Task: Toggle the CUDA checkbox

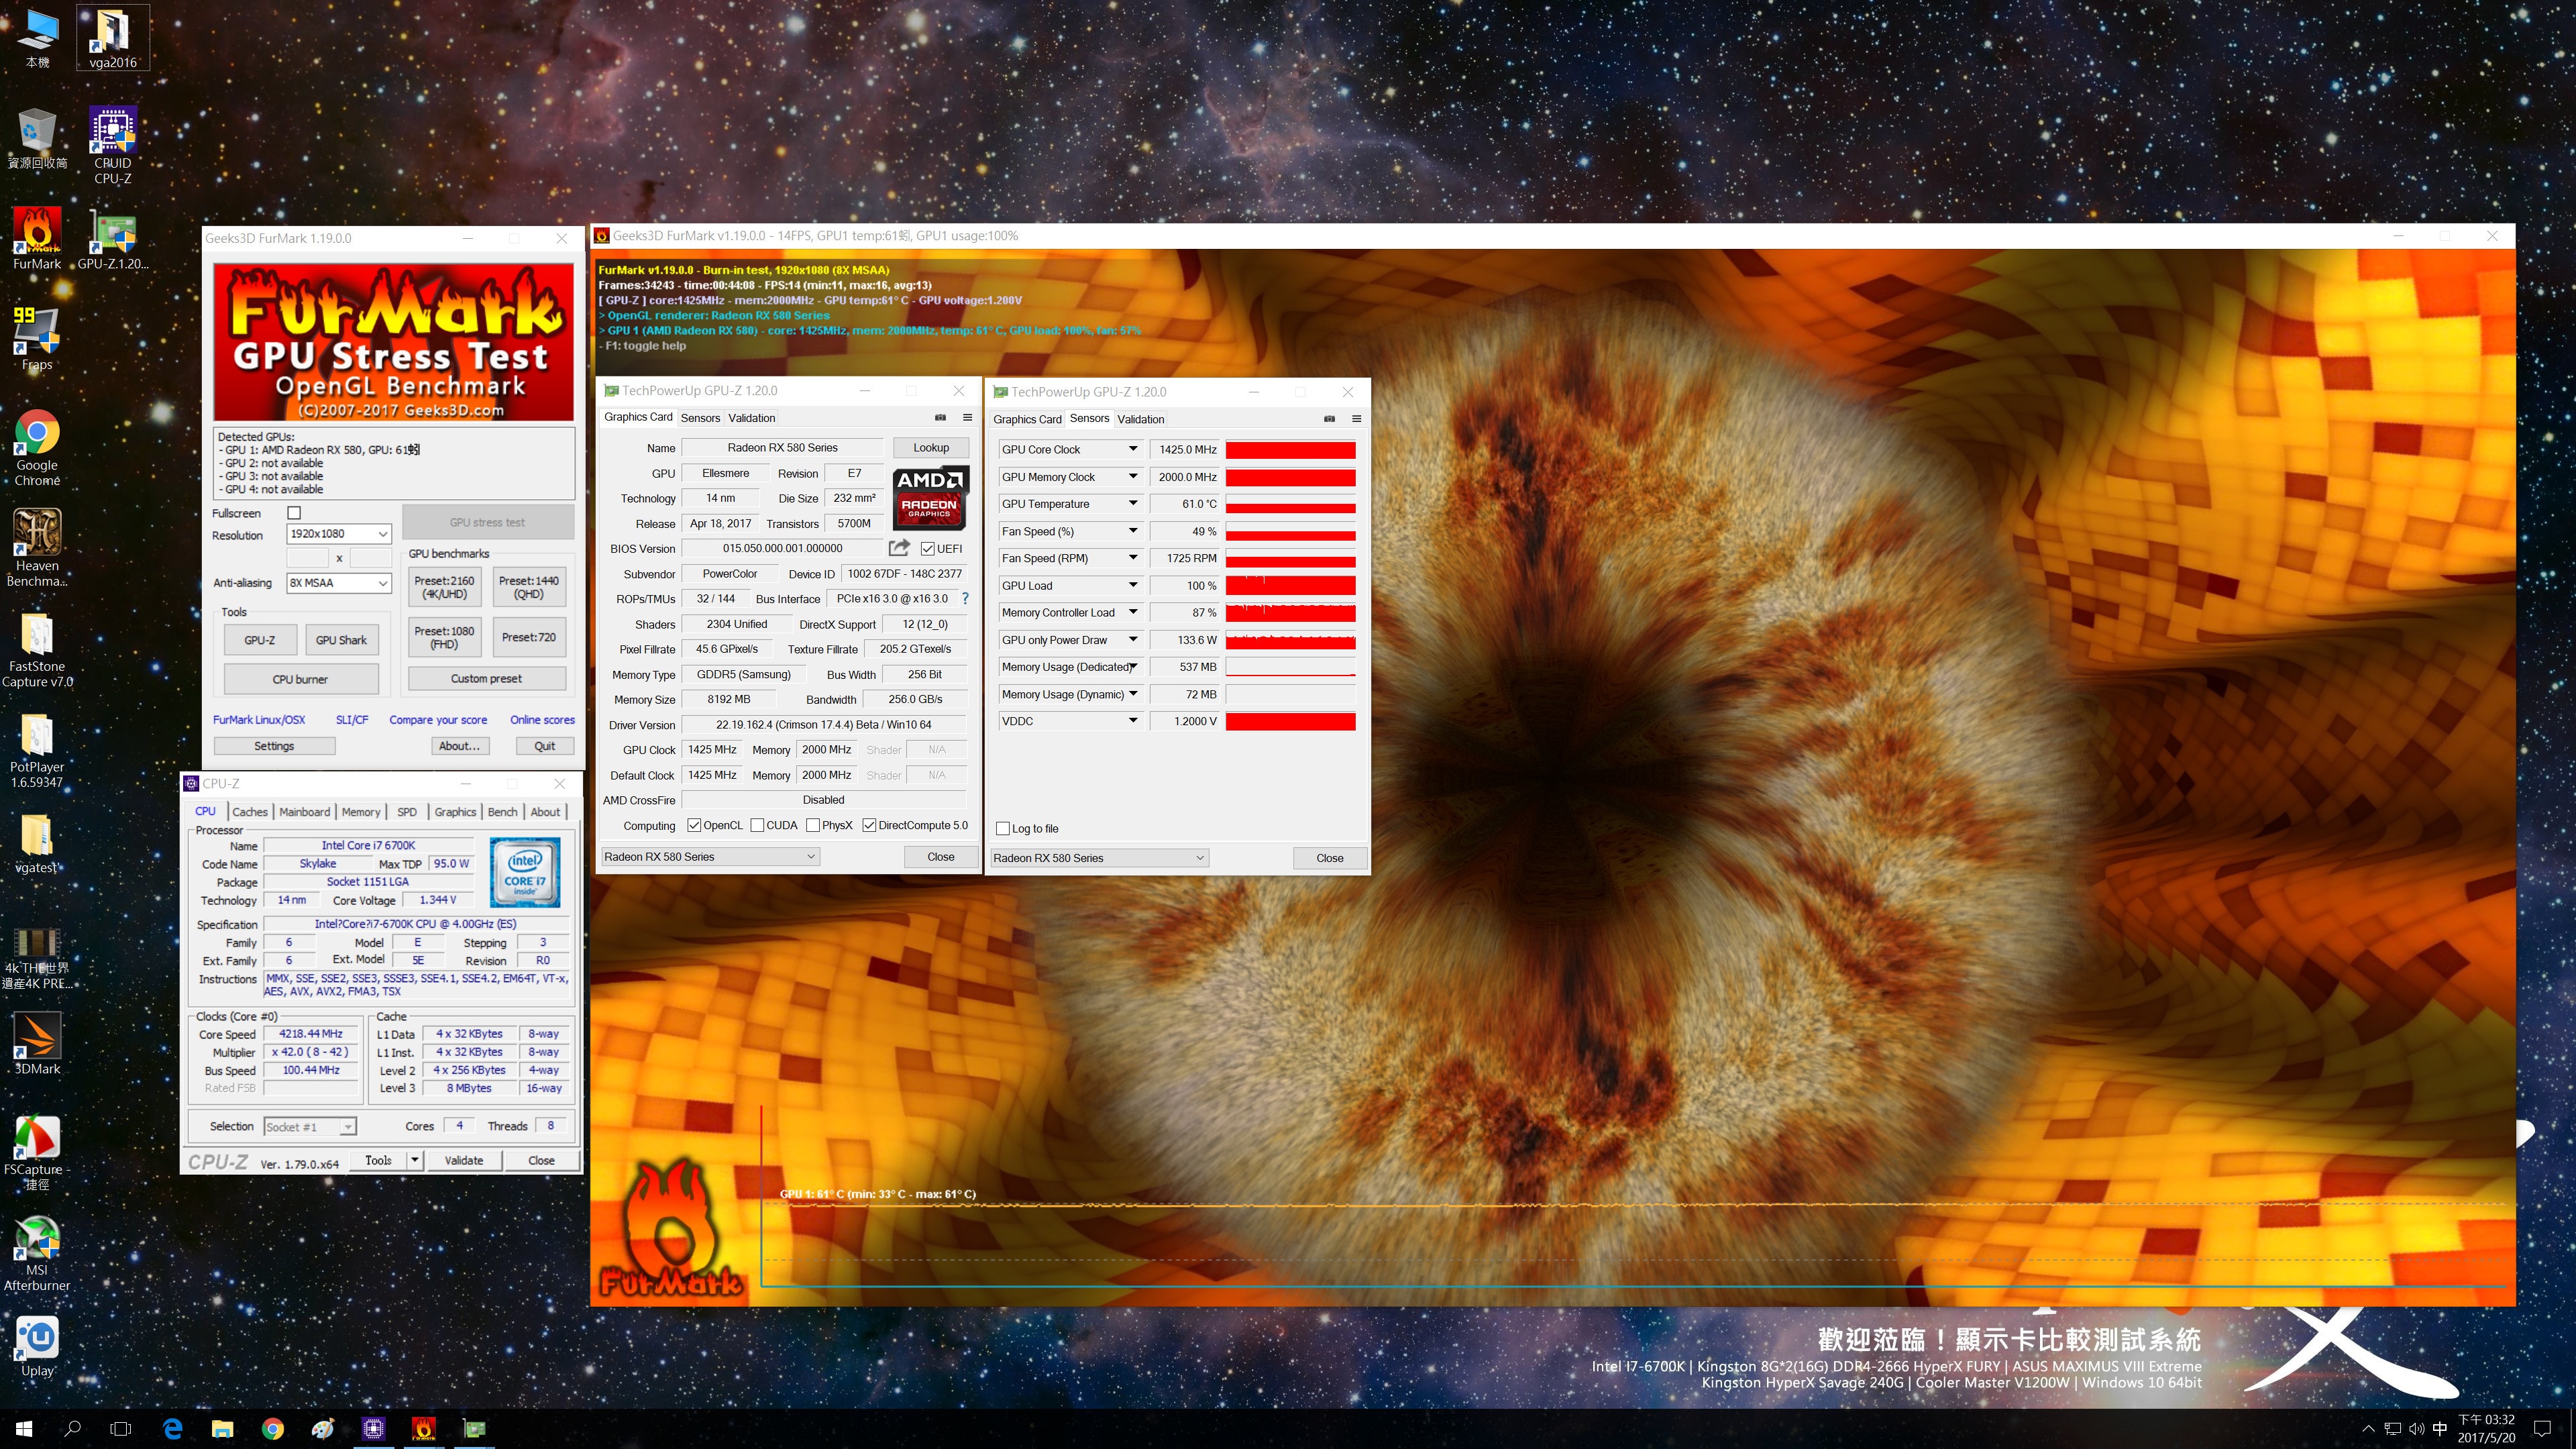Action: coord(757,825)
